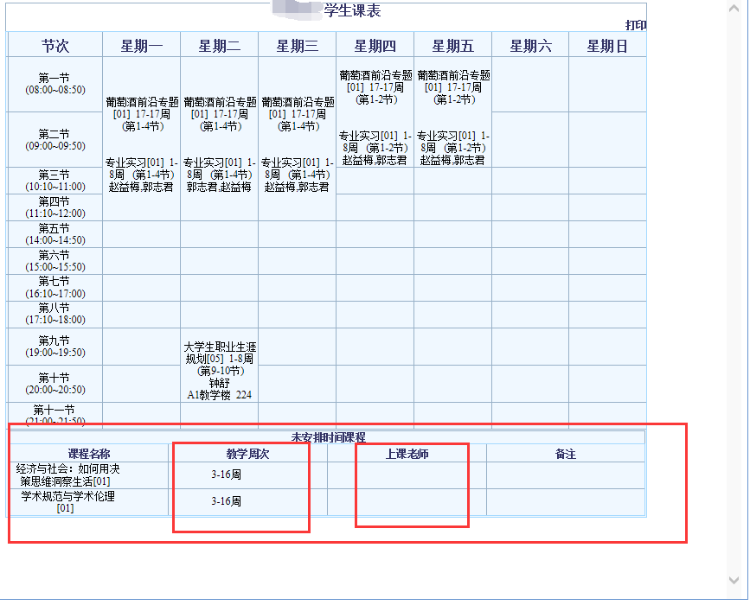Open Monday's 葡萄酒前沿专题 course cell
The width and height of the screenshot is (750, 605).
(141, 114)
